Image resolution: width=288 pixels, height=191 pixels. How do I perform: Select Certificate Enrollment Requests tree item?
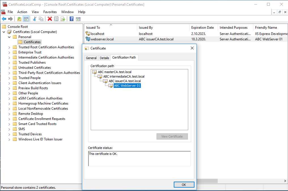click(x=42, y=119)
